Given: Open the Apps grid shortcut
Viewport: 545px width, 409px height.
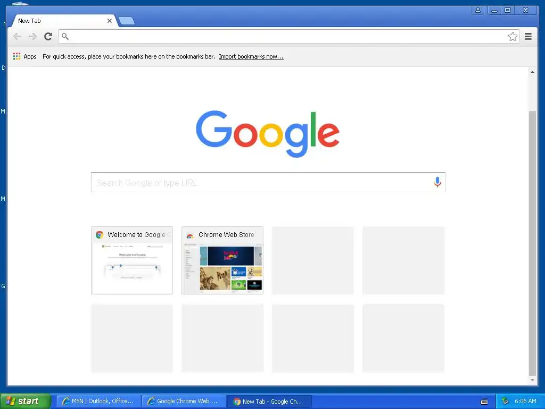Looking at the screenshot, I should [24, 56].
